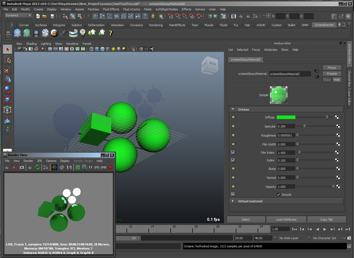Select the arrow Select tool in the toolbox

[7, 49]
